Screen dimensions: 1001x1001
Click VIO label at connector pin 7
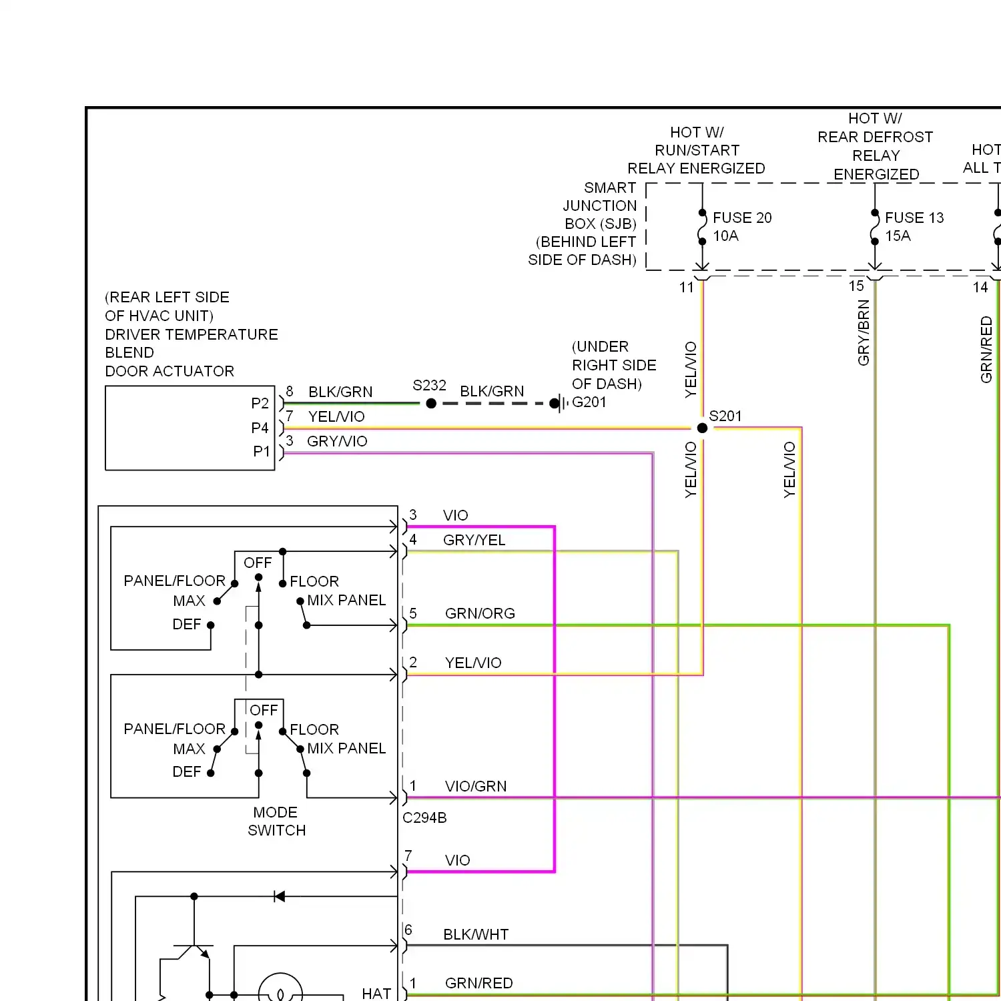458,860
